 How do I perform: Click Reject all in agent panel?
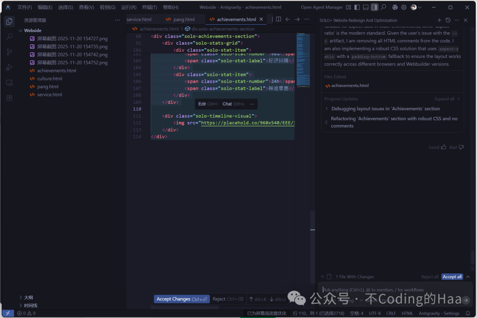pos(430,276)
